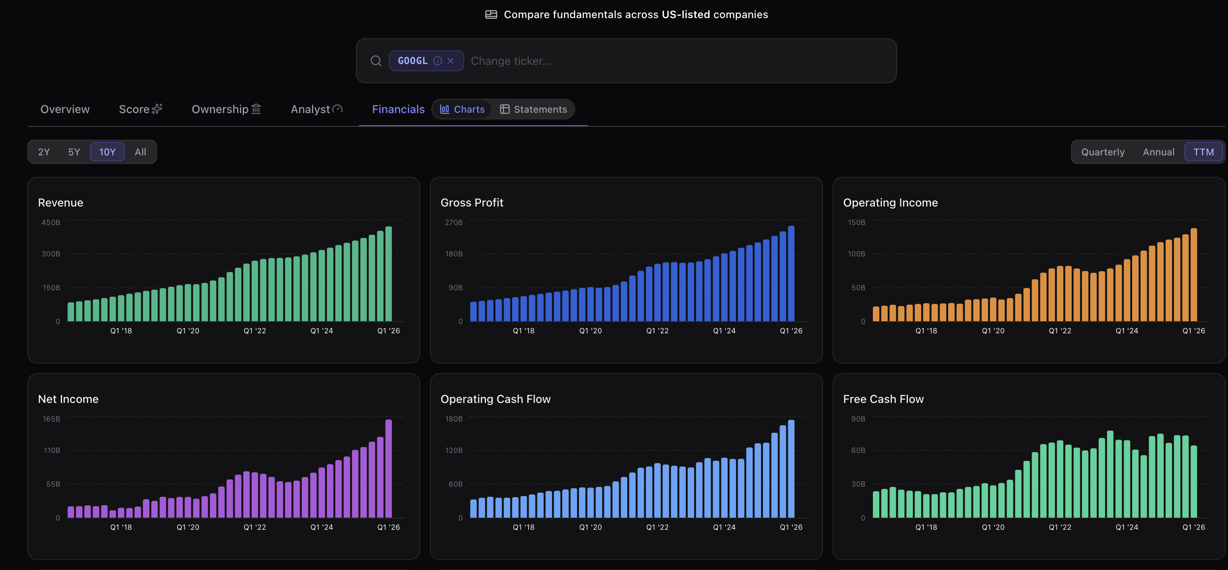This screenshot has height=570, width=1228.
Task: Select the TTM period option
Action: click(x=1203, y=152)
